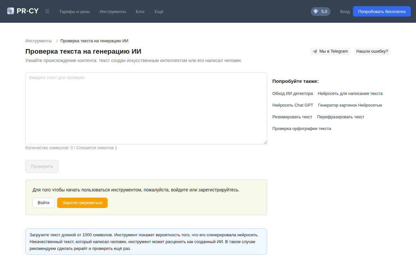This screenshot has width=416, height=260.
Task: Click Попробовать бесплатно button
Action: [x=382, y=11]
